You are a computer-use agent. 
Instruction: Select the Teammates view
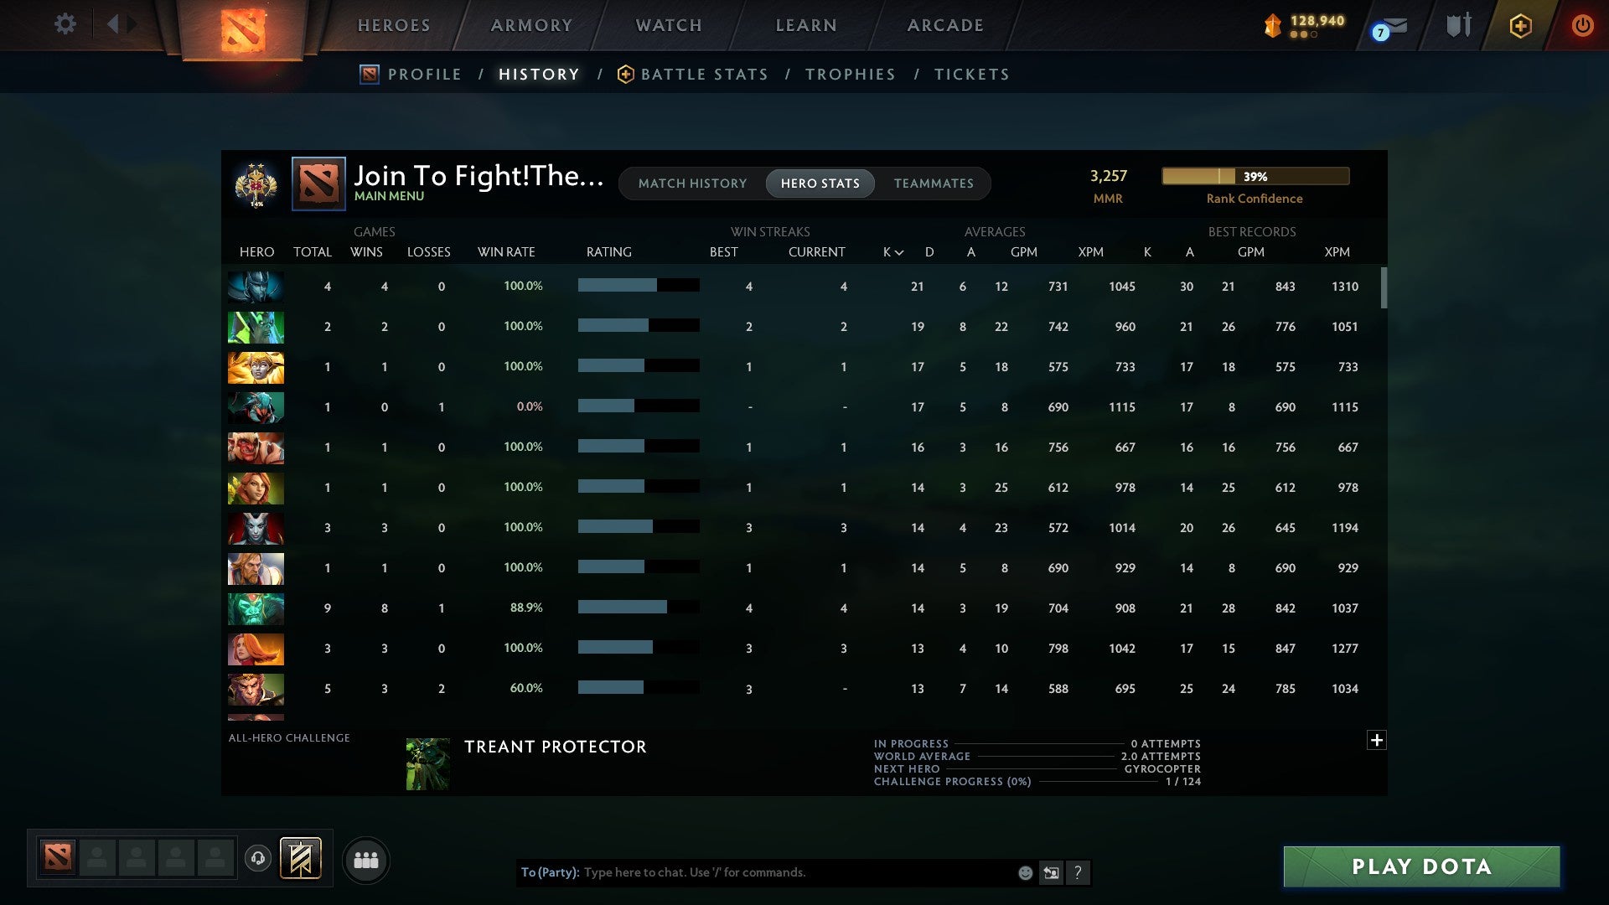pyautogui.click(x=934, y=184)
